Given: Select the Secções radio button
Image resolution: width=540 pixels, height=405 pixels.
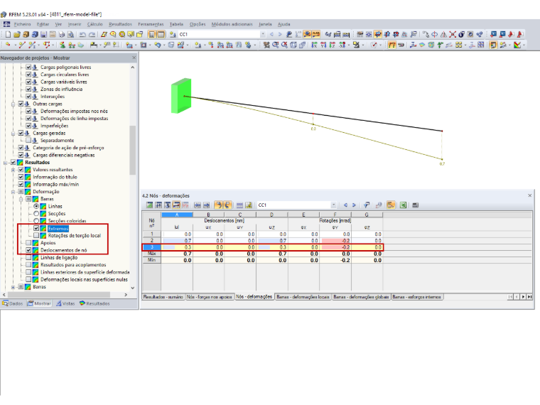Looking at the screenshot, I should [36, 214].
